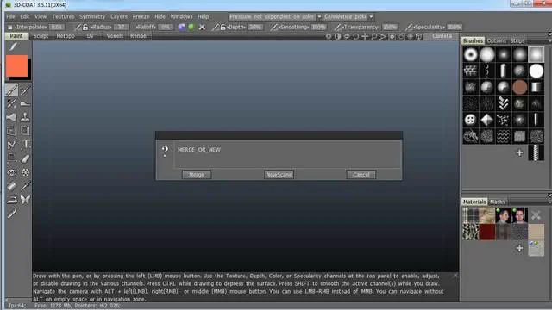
Task: Open the Textures menu
Action: tap(63, 16)
